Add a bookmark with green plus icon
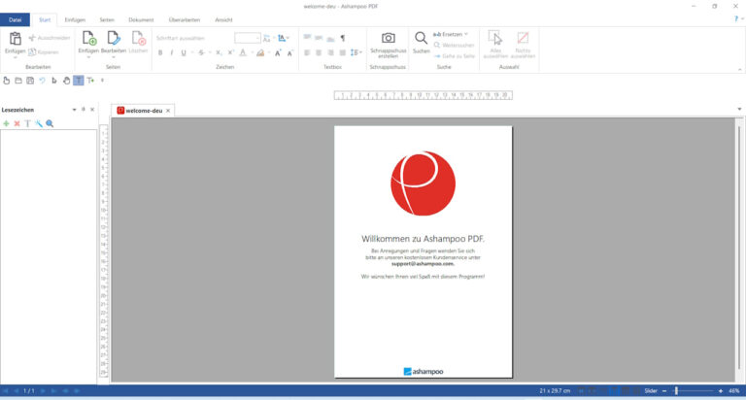 (x=6, y=123)
